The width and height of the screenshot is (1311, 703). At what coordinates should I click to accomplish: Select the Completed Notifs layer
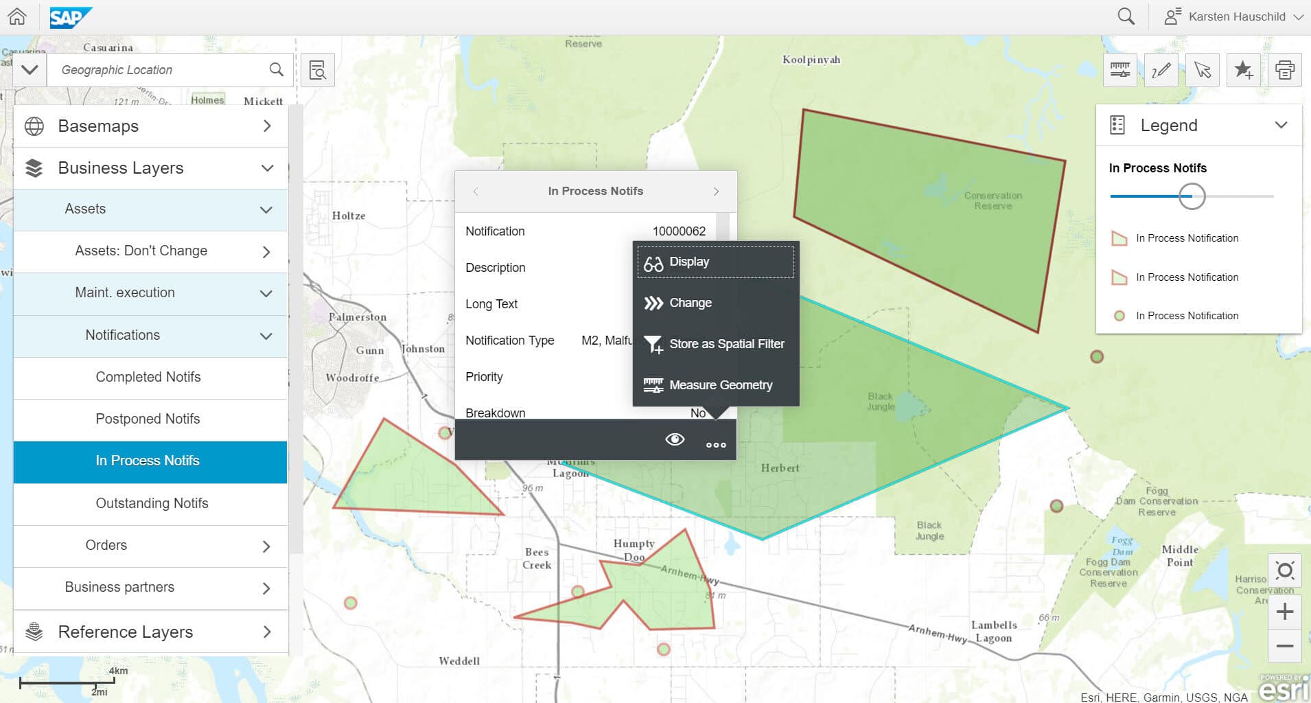(148, 377)
